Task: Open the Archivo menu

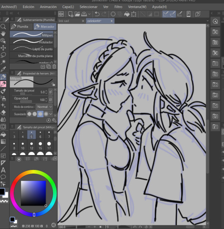Action: pyautogui.click(x=9, y=7)
